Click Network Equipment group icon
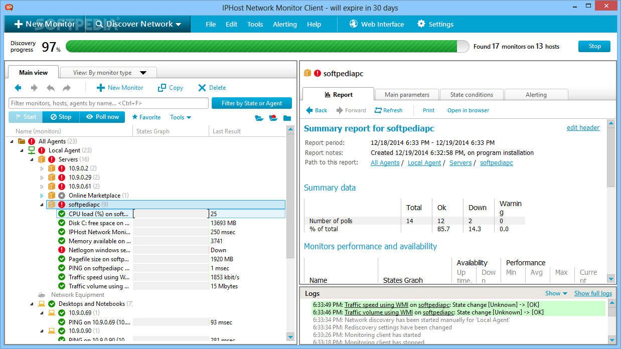This screenshot has width=621, height=349. pyautogui.click(x=42, y=295)
